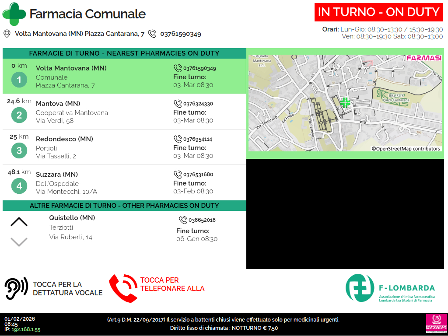Tap the red telephone call icon

pos(123,288)
